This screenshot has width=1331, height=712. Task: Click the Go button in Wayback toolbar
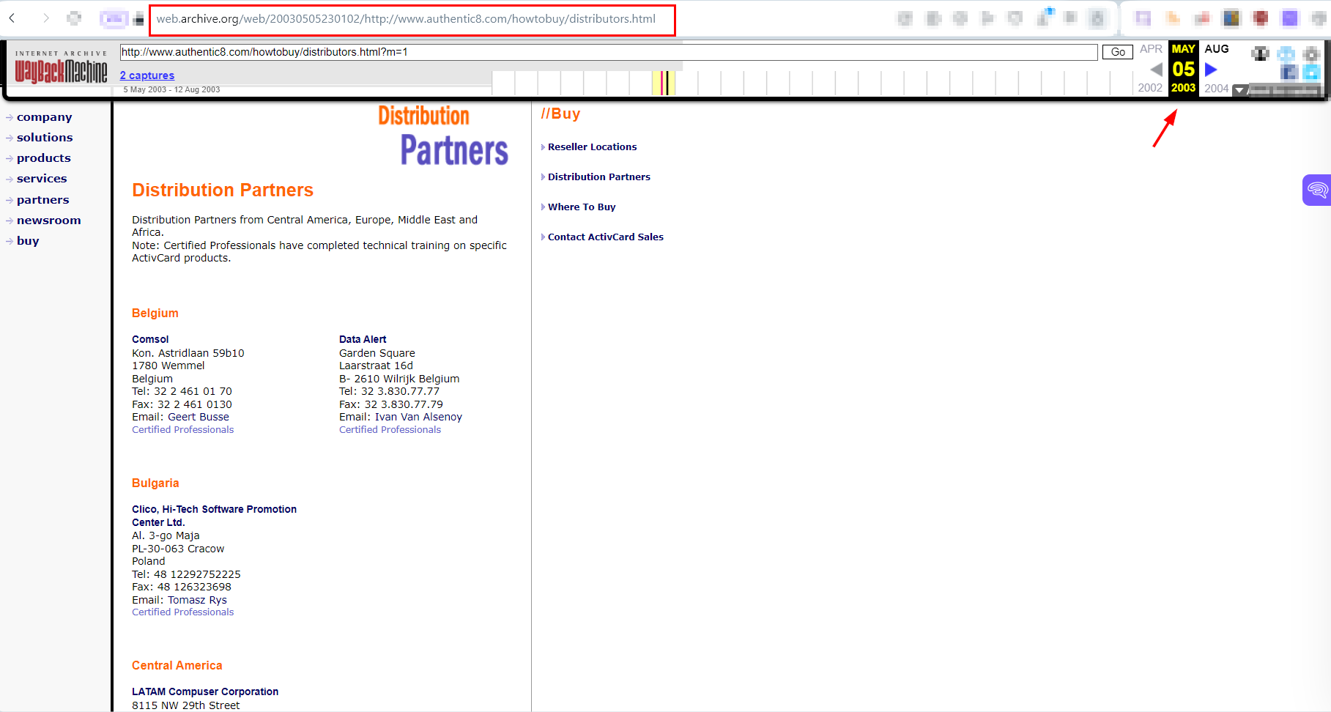pyautogui.click(x=1118, y=52)
